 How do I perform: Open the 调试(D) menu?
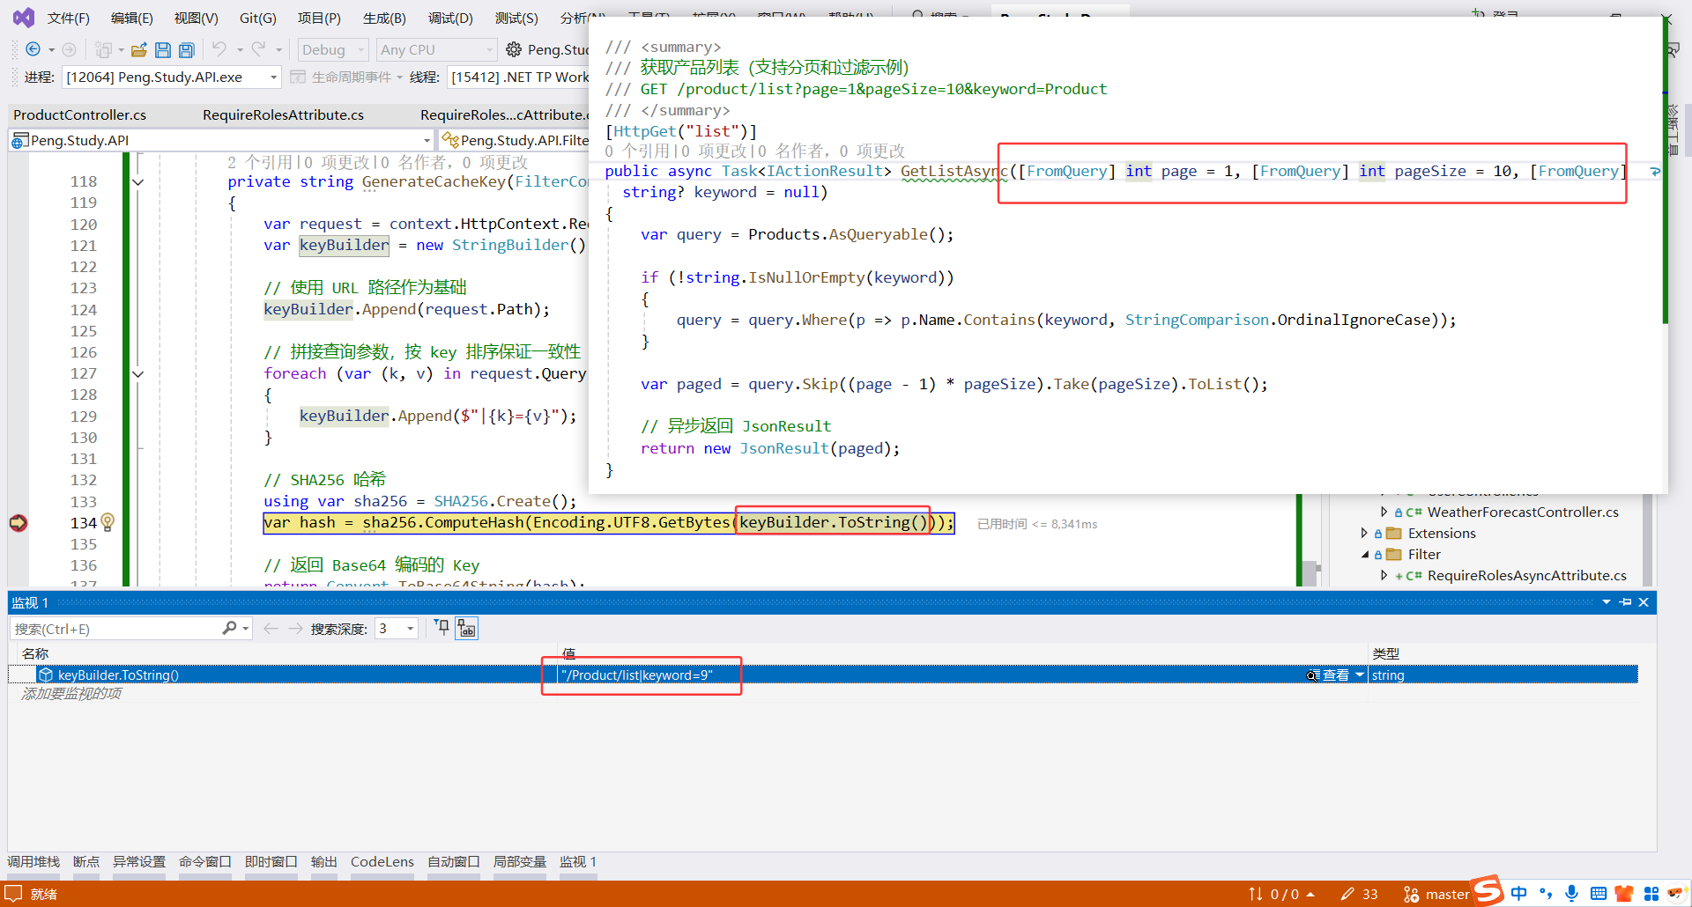pos(450,18)
